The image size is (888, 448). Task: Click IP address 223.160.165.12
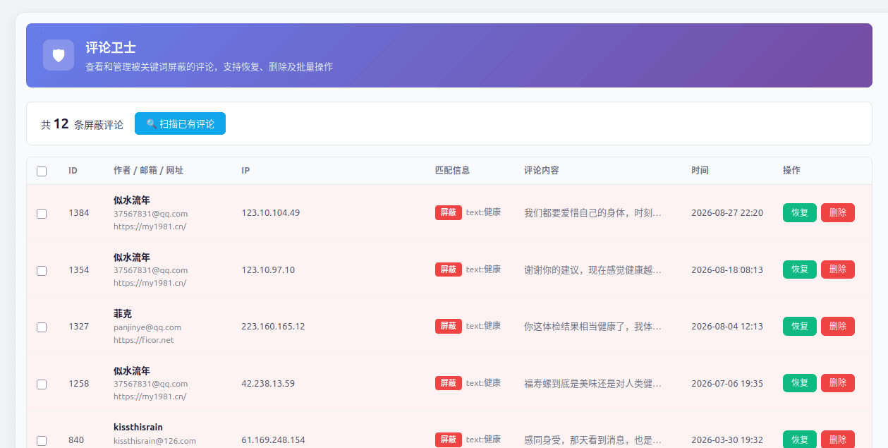(x=273, y=327)
